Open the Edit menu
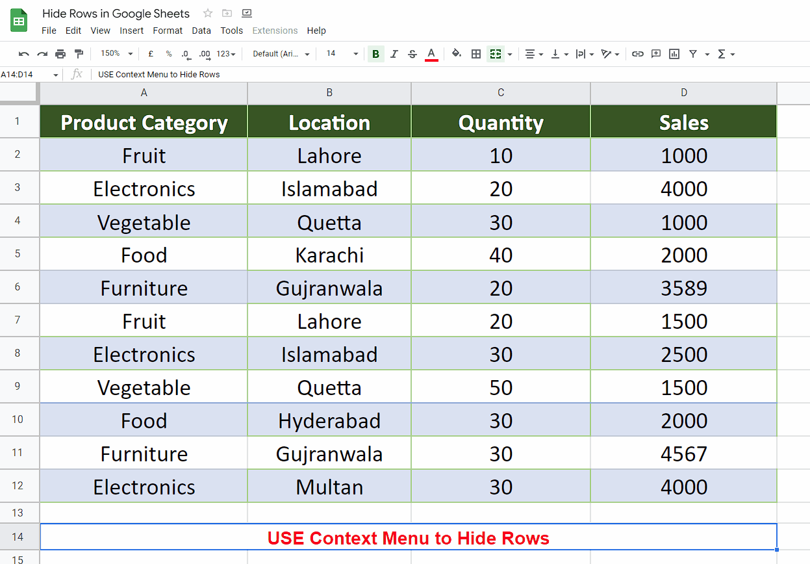This screenshot has width=810, height=564. pos(73,31)
